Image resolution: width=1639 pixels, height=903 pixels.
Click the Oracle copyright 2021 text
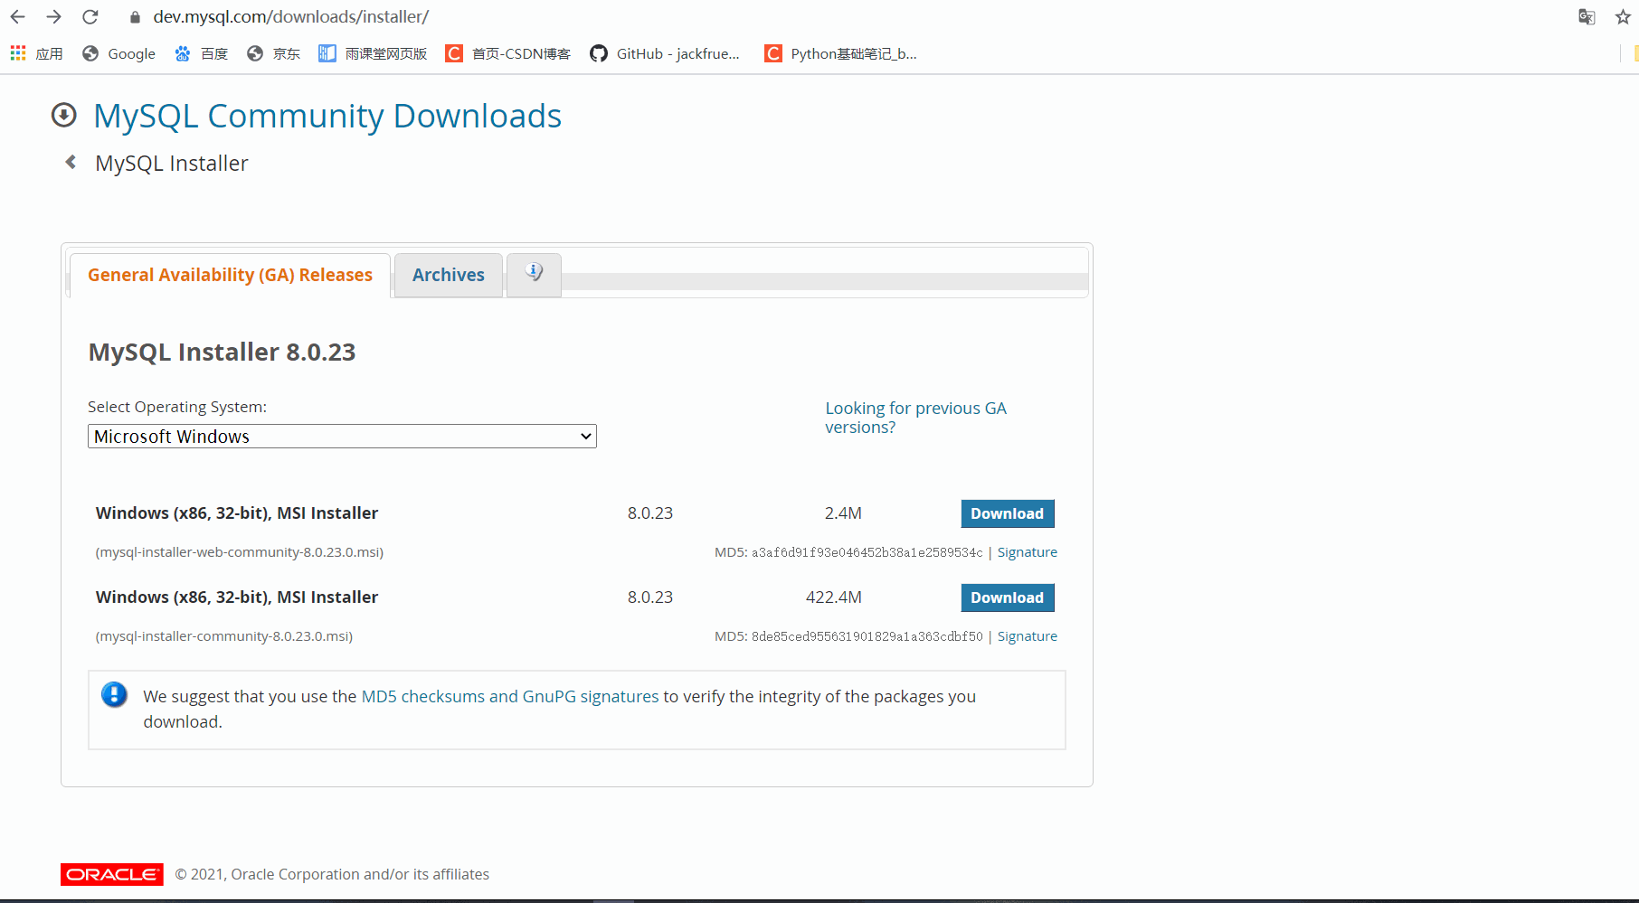332,874
